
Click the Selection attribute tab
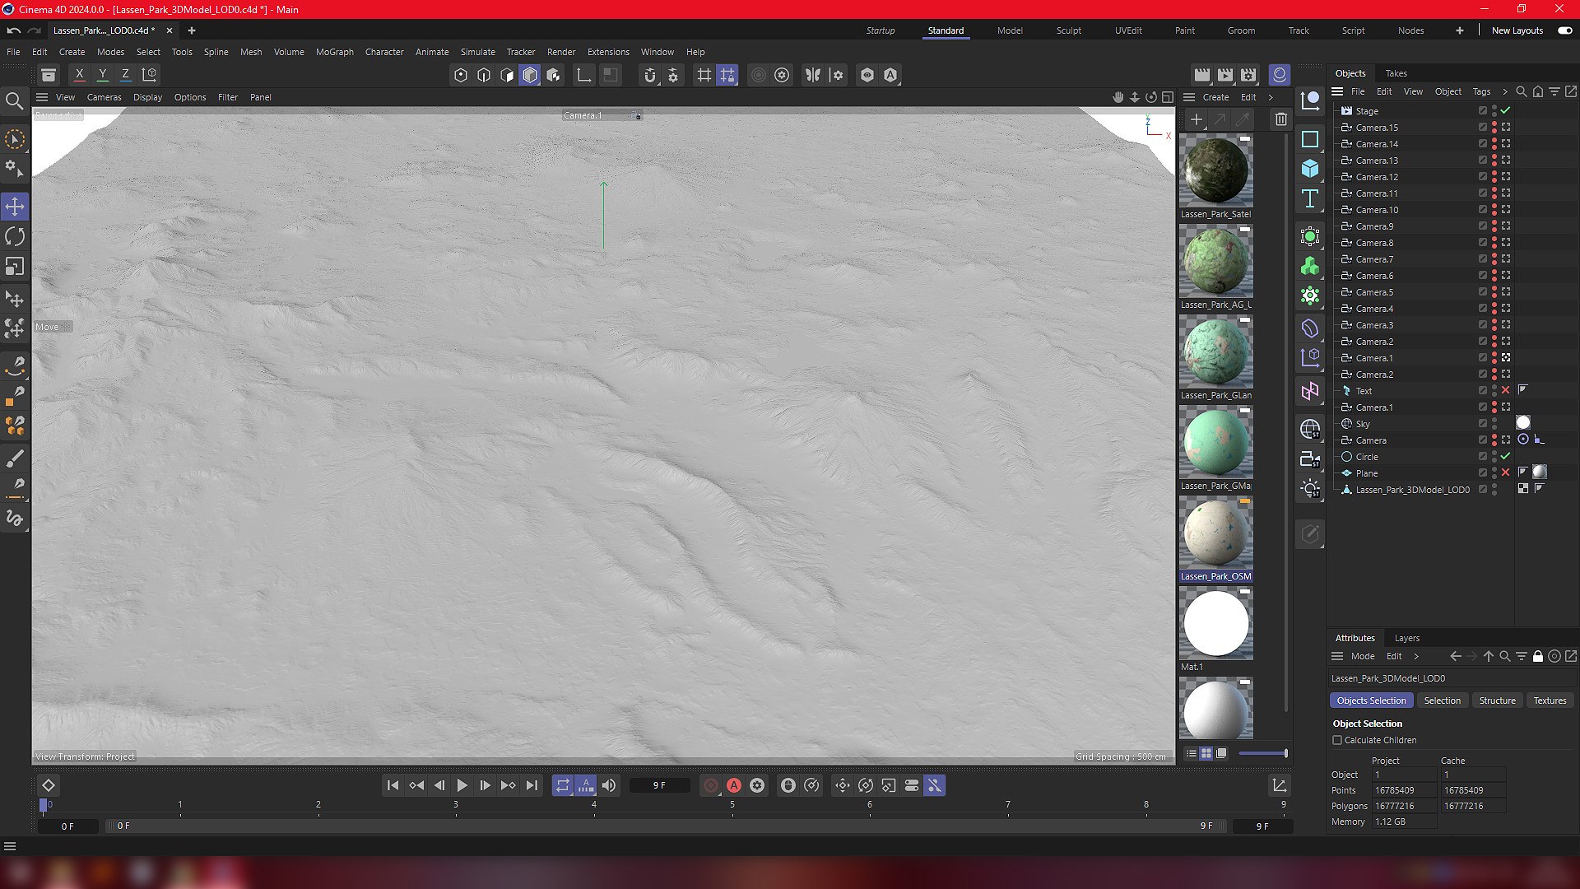coord(1442,700)
